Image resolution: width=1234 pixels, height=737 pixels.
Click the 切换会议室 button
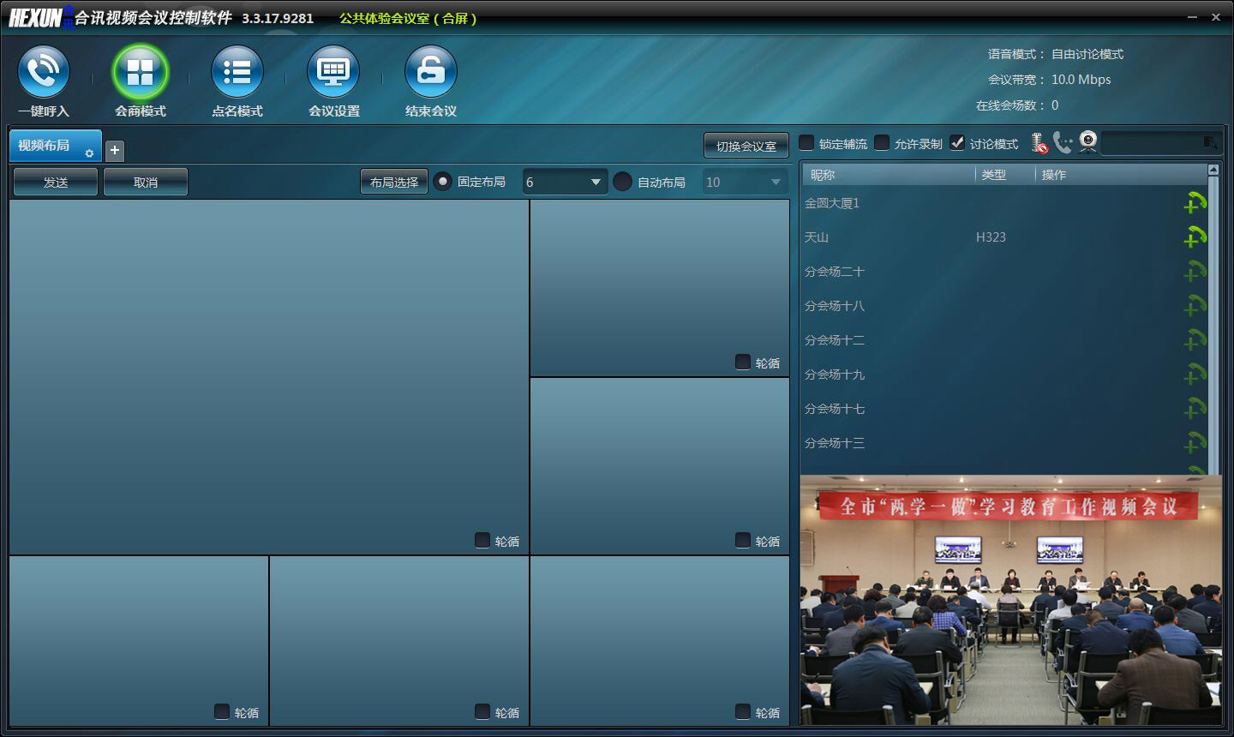click(746, 146)
